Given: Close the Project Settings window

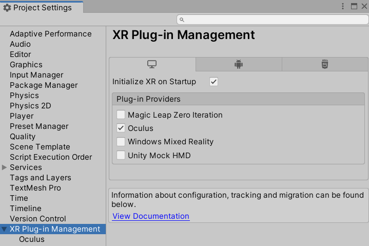Looking at the screenshot, I should point(364,6).
